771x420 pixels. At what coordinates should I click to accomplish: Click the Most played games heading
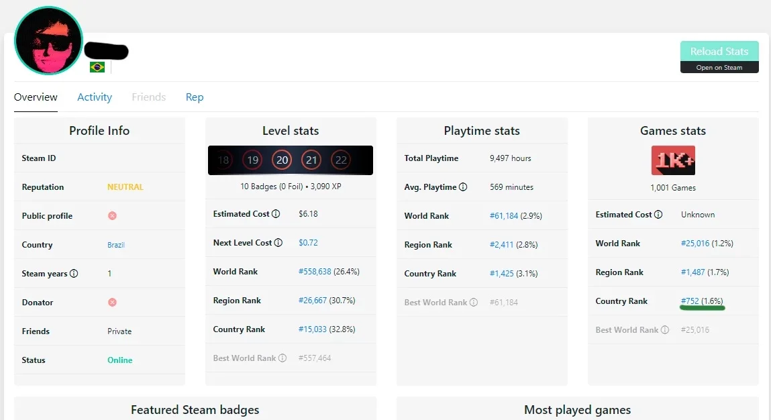pos(577,410)
